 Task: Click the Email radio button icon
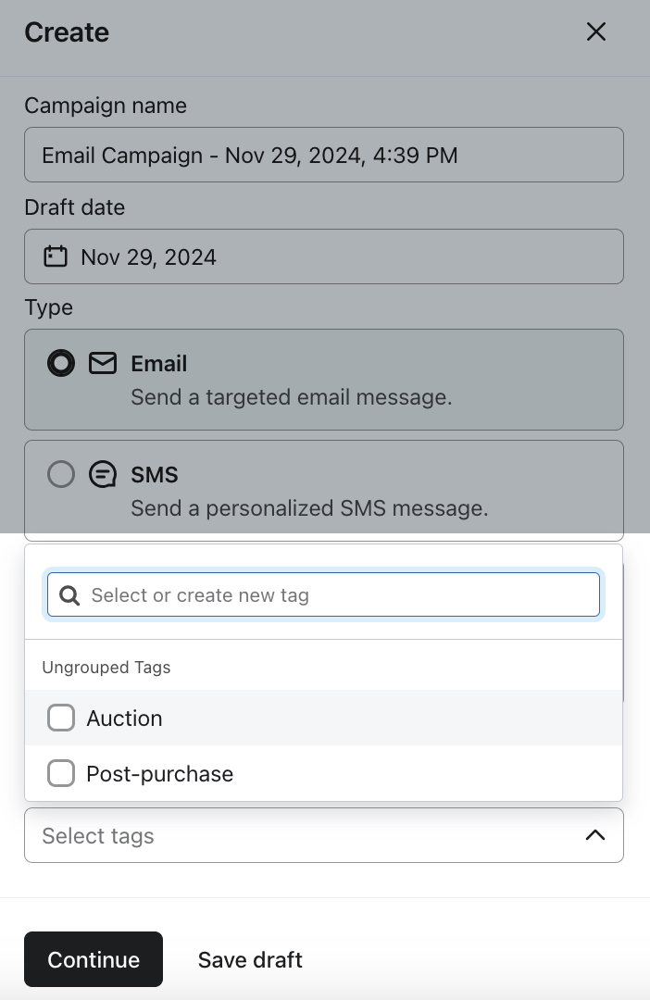coord(60,363)
